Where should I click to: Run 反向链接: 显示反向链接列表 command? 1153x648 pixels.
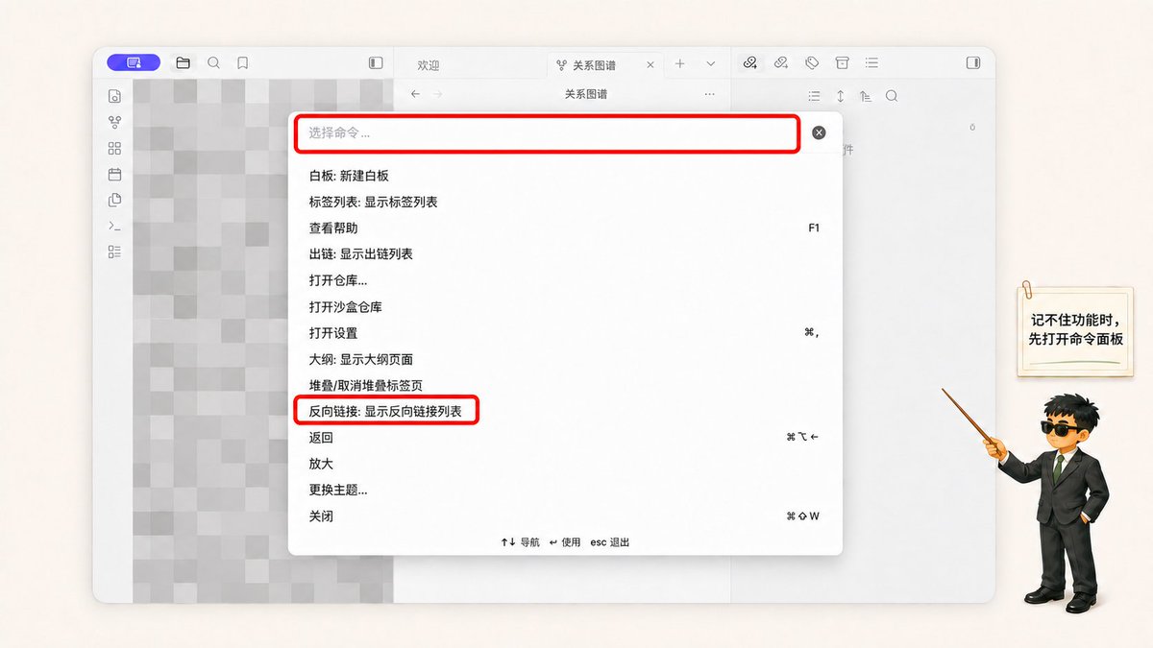coord(565,411)
